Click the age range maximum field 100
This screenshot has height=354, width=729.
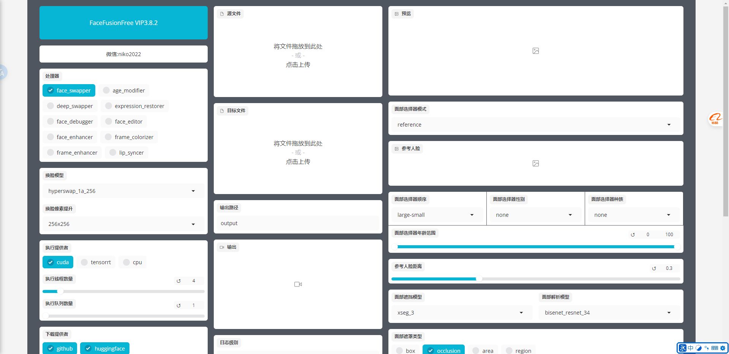pyautogui.click(x=669, y=235)
